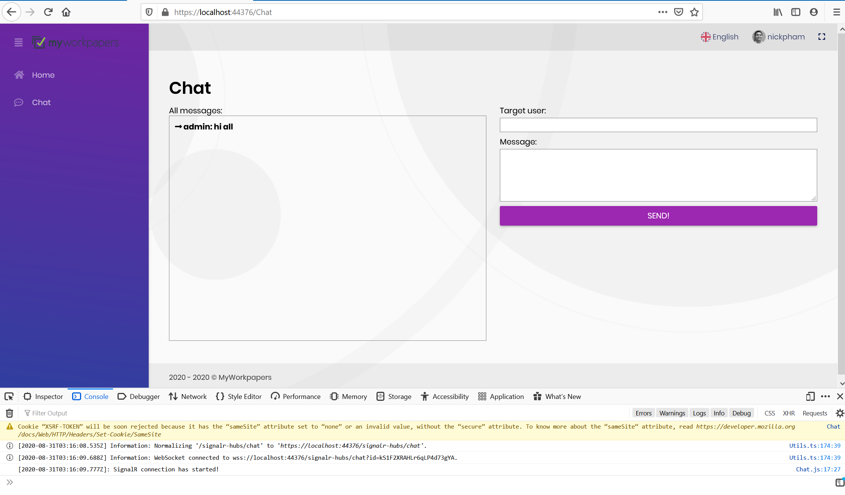
Task: Toggle the Errors console filter
Action: 643,413
